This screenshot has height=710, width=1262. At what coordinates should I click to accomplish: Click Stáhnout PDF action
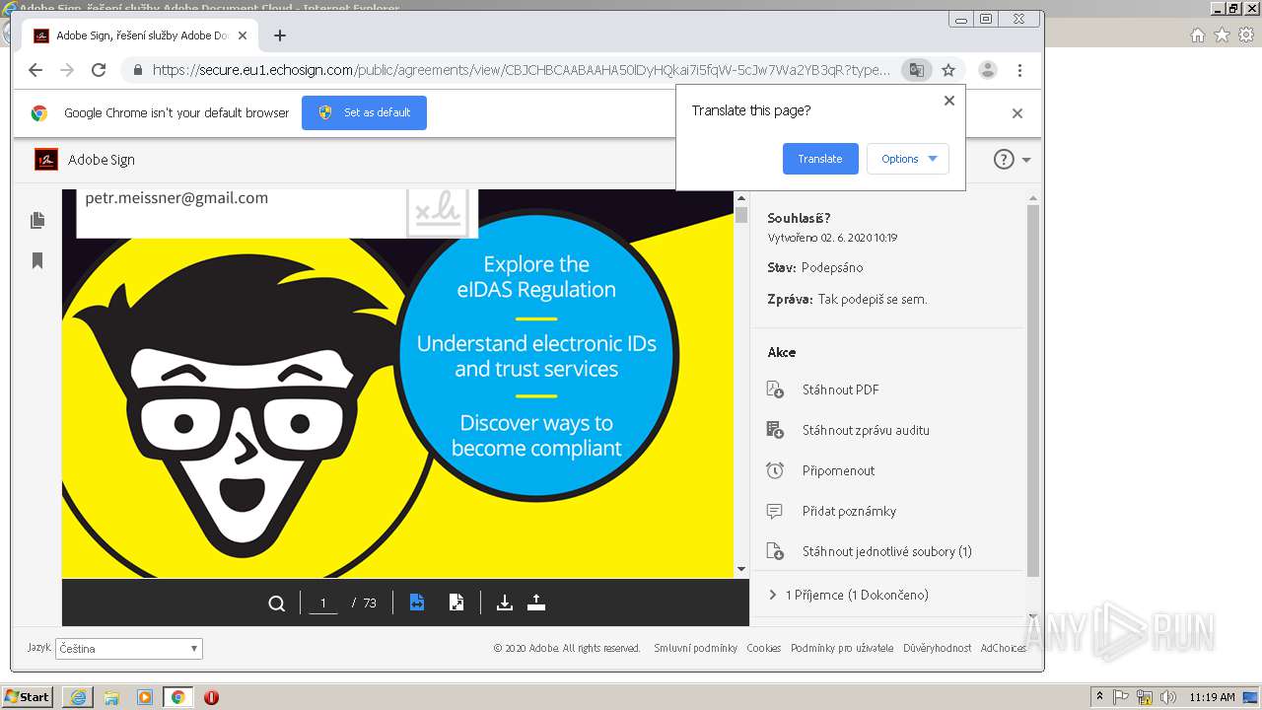click(840, 390)
